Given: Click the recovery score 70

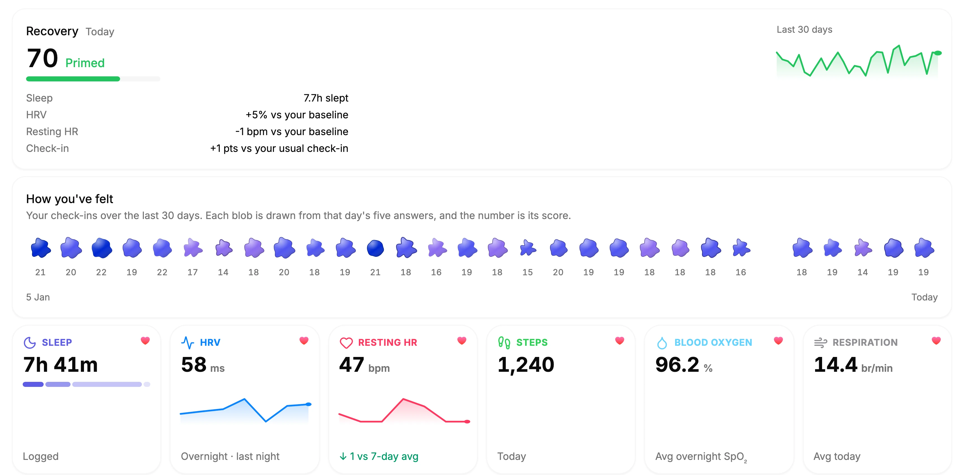Looking at the screenshot, I should [42, 58].
